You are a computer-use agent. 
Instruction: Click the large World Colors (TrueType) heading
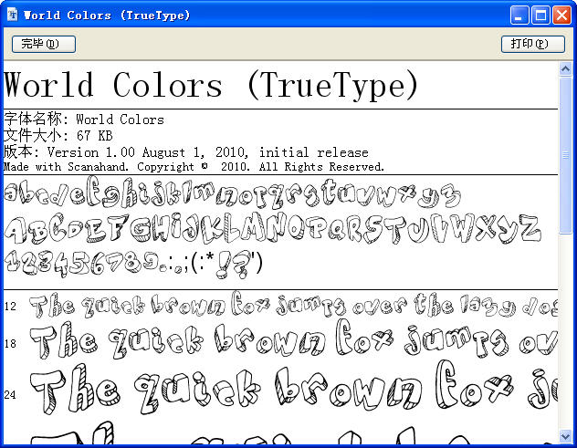coord(212,86)
